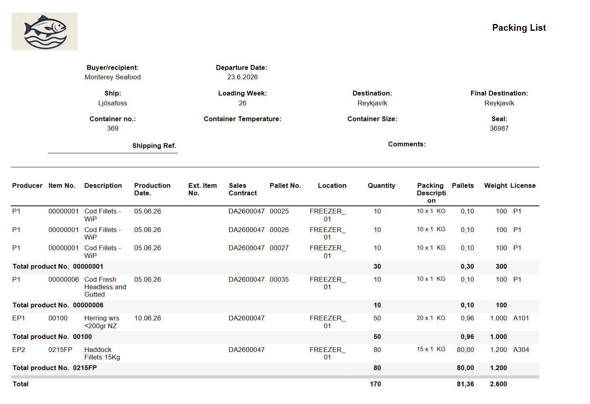Select the departure date 23.6.2026

242,77
